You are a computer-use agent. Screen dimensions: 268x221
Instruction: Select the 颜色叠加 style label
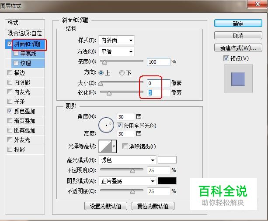click(25, 111)
